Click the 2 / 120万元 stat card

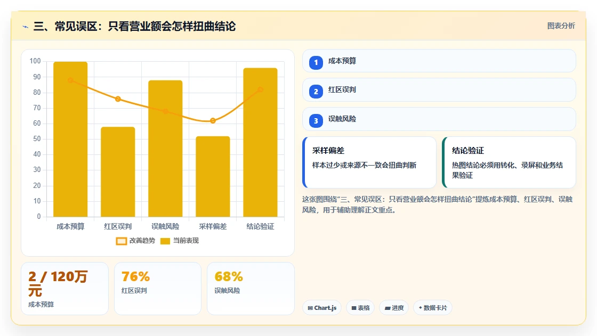click(x=64, y=289)
